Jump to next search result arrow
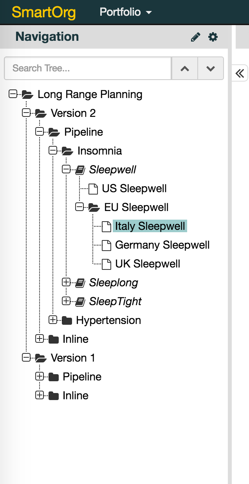This screenshot has height=484, width=249. (211, 69)
